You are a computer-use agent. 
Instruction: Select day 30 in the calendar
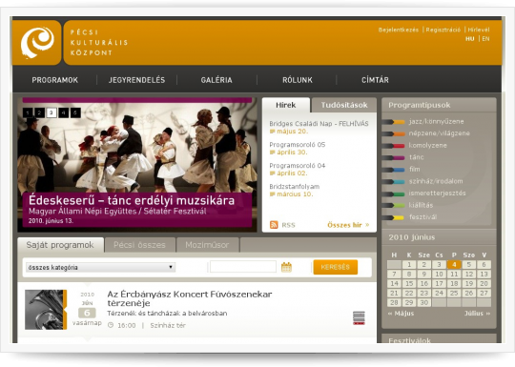(x=424, y=303)
